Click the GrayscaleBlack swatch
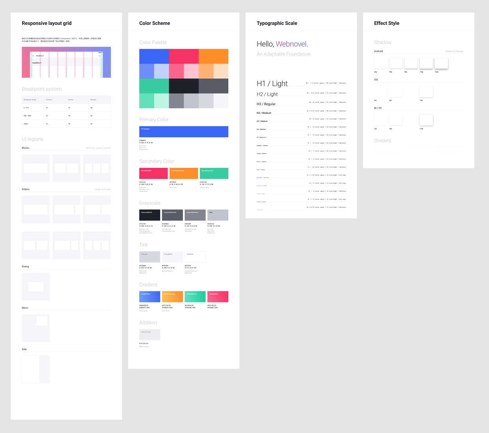 [x=150, y=215]
